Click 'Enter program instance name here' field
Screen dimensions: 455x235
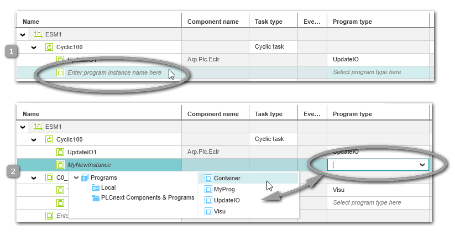click(x=114, y=72)
